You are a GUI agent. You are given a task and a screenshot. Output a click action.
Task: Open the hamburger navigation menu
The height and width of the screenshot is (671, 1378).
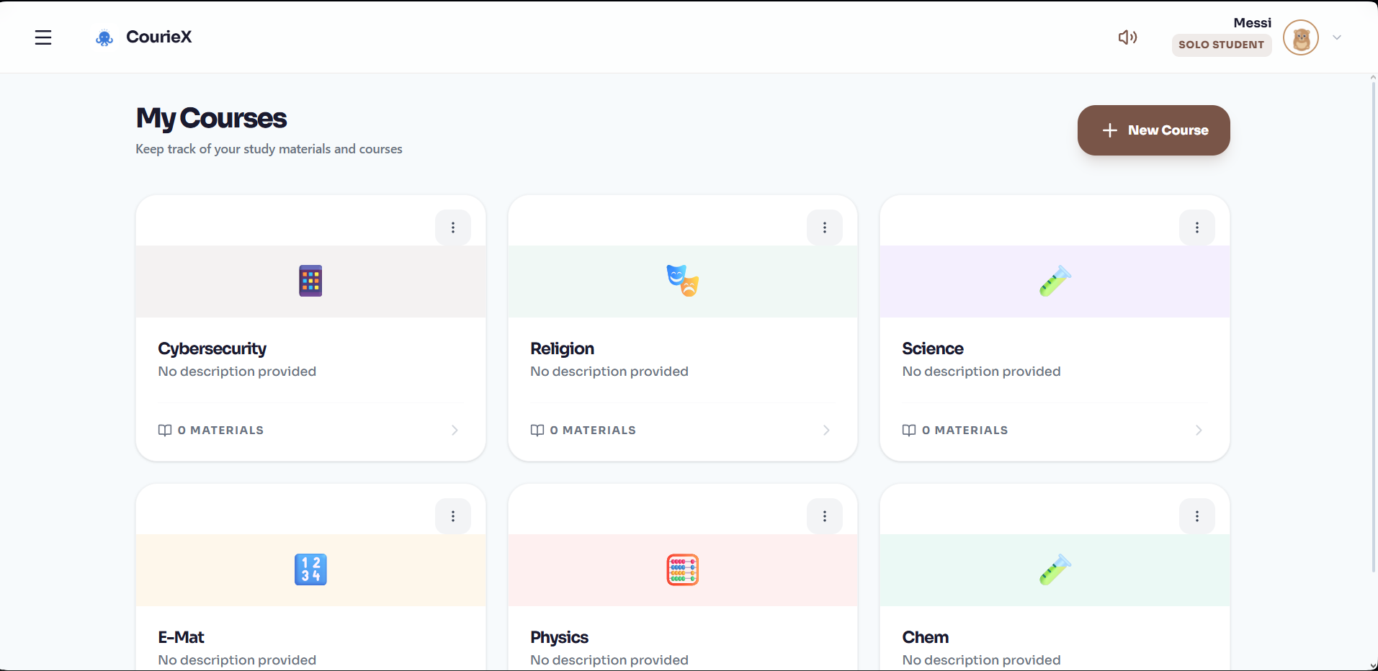tap(43, 37)
